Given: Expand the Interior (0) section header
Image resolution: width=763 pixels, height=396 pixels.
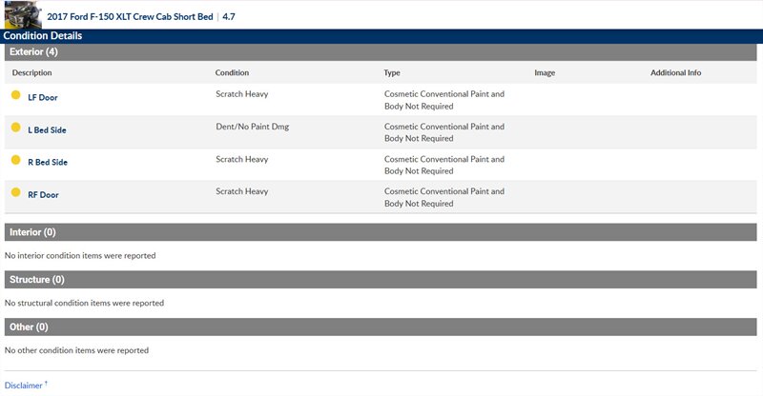Looking at the screenshot, I should point(32,232).
